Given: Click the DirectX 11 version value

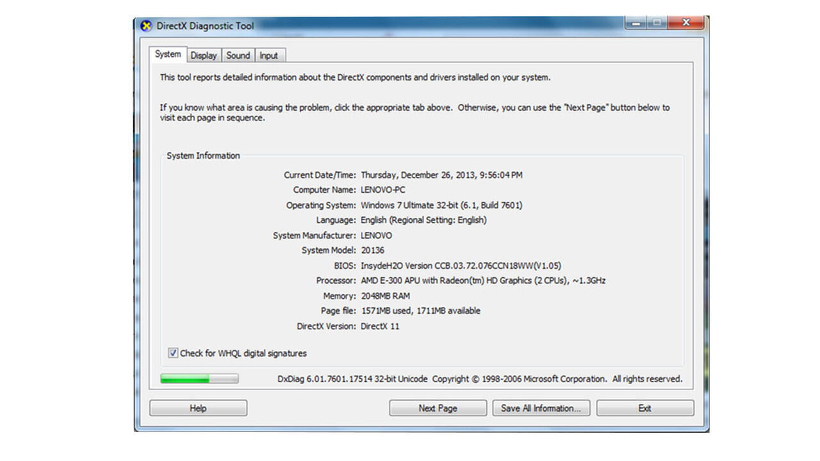Looking at the screenshot, I should [x=380, y=326].
